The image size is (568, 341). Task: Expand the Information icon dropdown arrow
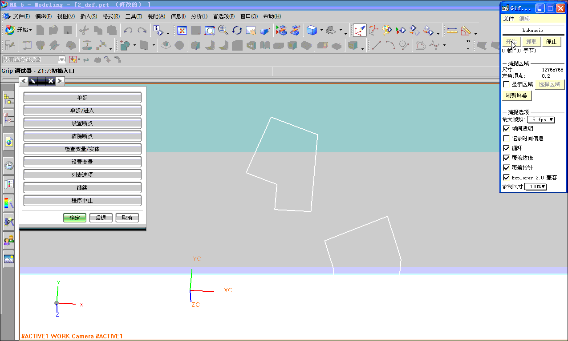coord(168,33)
